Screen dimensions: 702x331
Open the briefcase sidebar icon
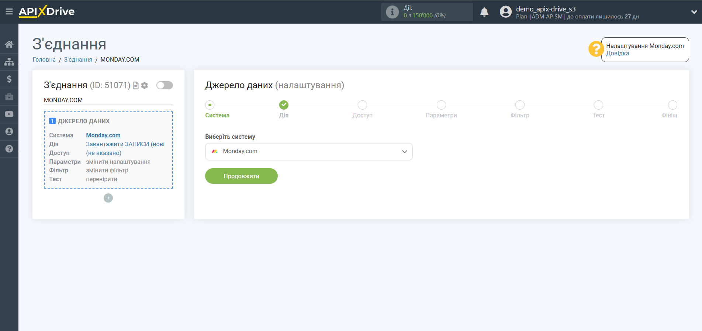(9, 97)
